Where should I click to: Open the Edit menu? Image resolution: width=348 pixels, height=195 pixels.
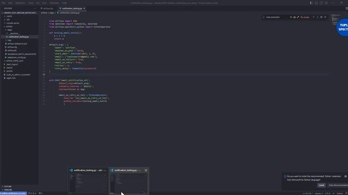10,3
